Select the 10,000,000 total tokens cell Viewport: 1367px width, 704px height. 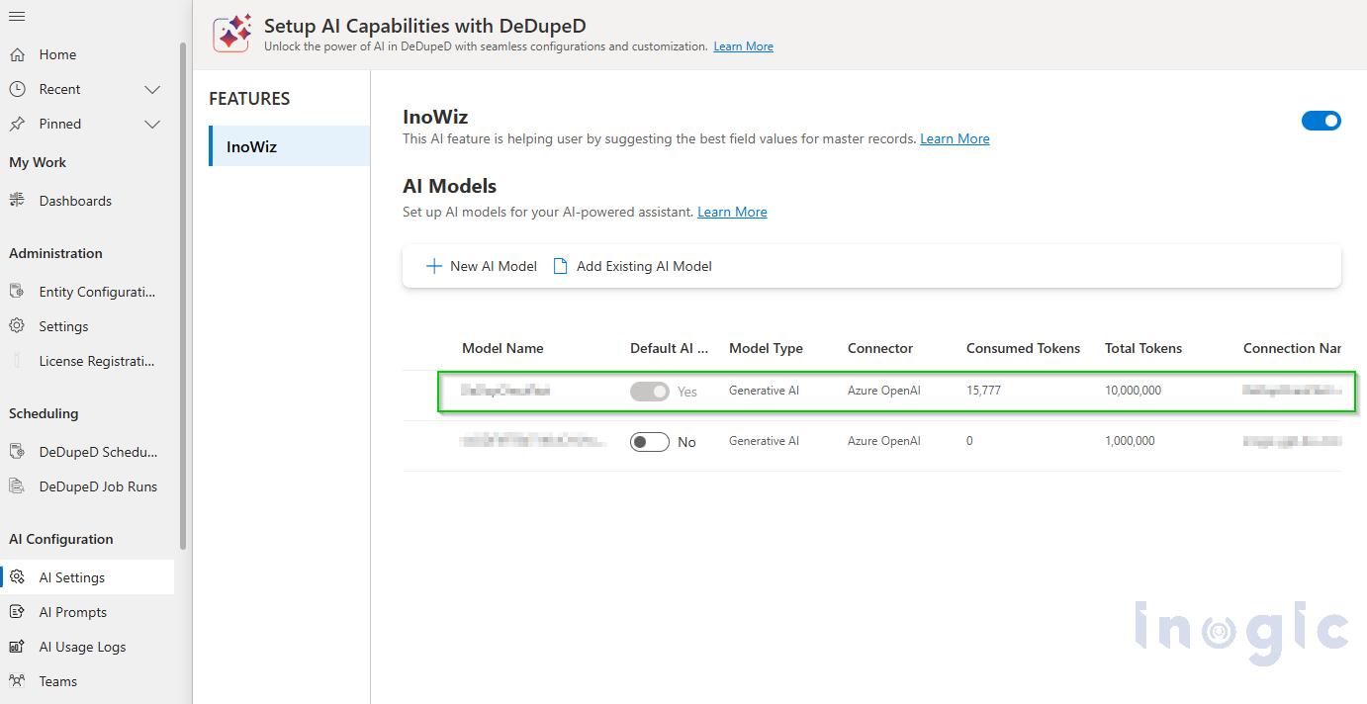tap(1133, 391)
